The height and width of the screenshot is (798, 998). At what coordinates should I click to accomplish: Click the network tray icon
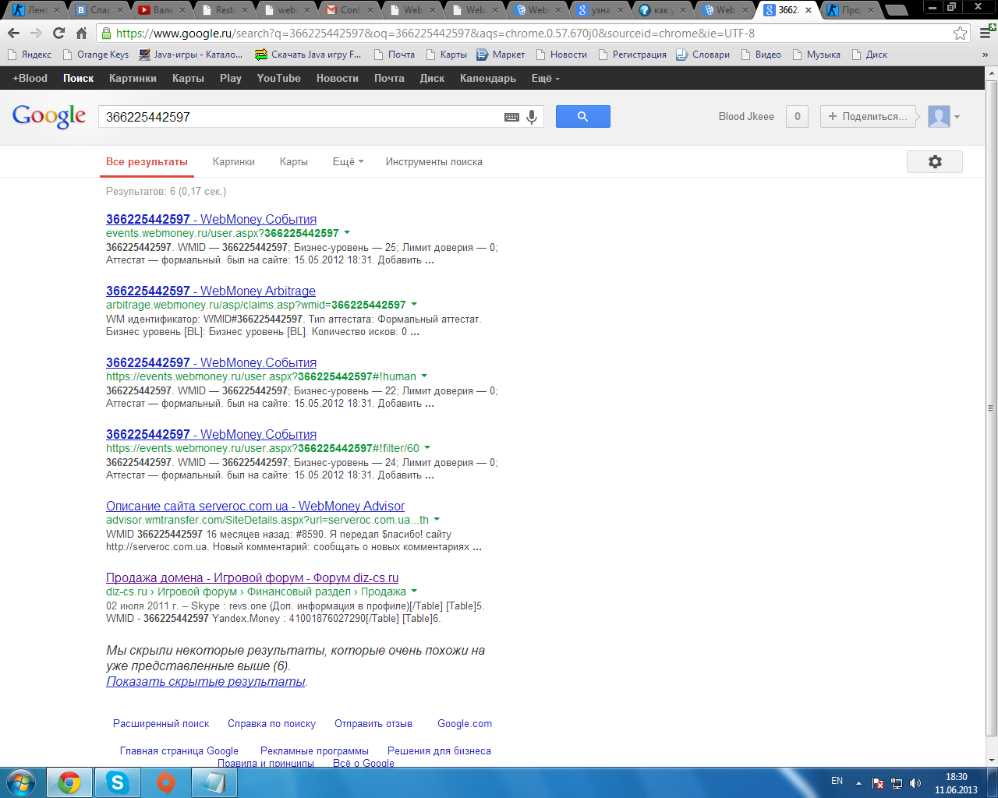(x=897, y=782)
